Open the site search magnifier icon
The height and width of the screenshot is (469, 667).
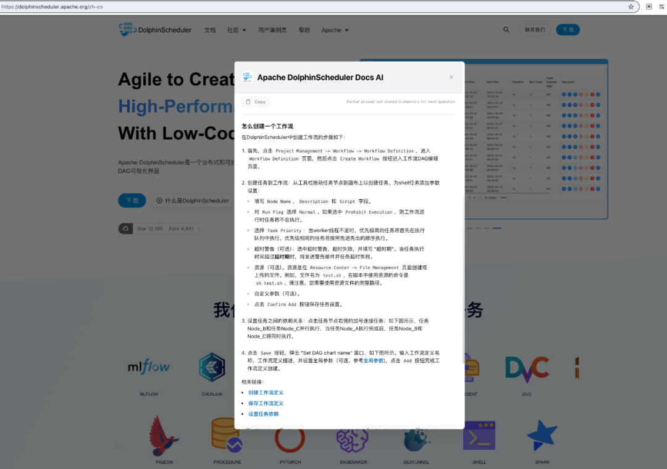[x=506, y=30]
